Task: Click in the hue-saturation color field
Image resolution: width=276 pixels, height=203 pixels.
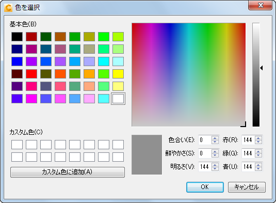Action: [188, 74]
